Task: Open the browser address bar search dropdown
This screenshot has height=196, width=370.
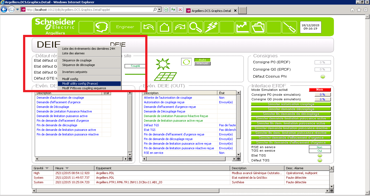Action: coord(159,10)
